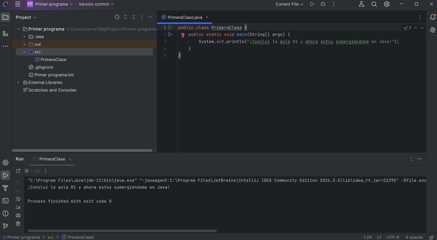Hide the Run tool window
This screenshot has width=437, height=240.
point(419,159)
